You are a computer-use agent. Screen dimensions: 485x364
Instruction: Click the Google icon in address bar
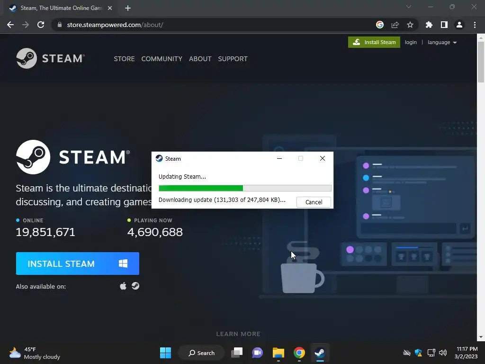380,25
